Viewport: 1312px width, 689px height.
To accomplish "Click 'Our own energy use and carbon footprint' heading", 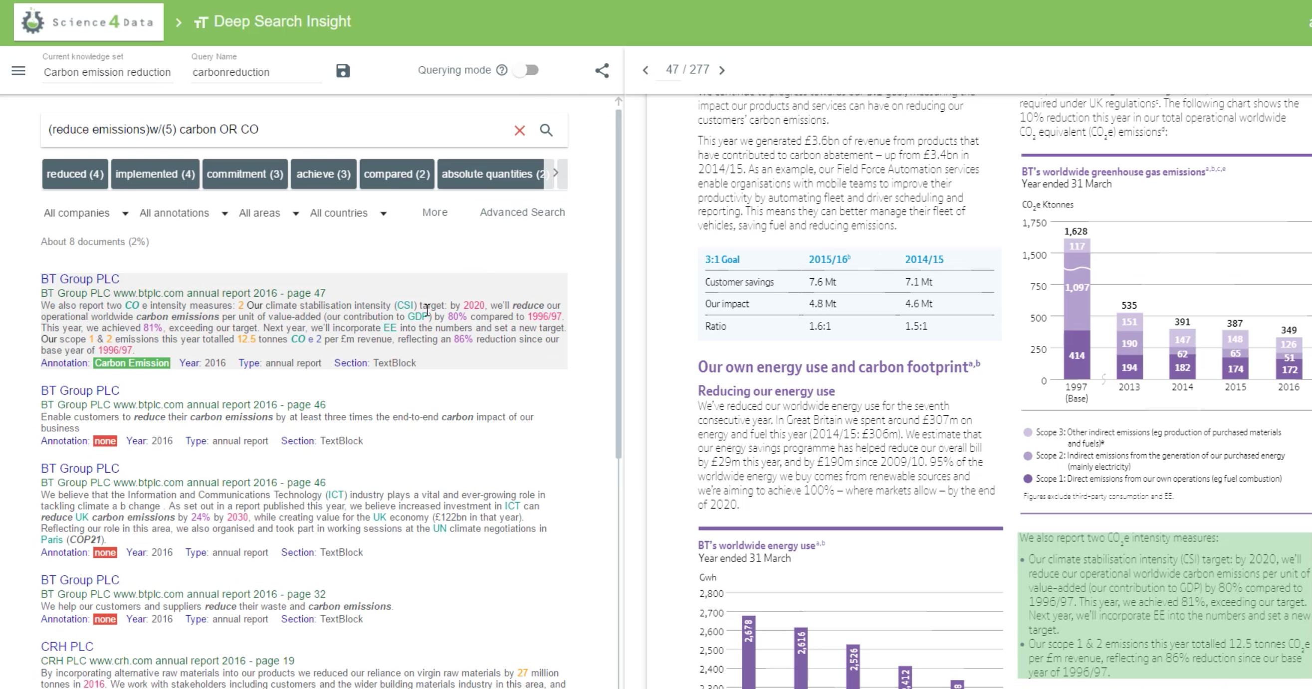I will point(839,367).
